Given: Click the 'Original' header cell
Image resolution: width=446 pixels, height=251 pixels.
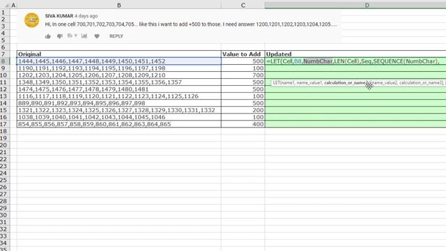Looking at the screenshot, I should click(x=119, y=54).
